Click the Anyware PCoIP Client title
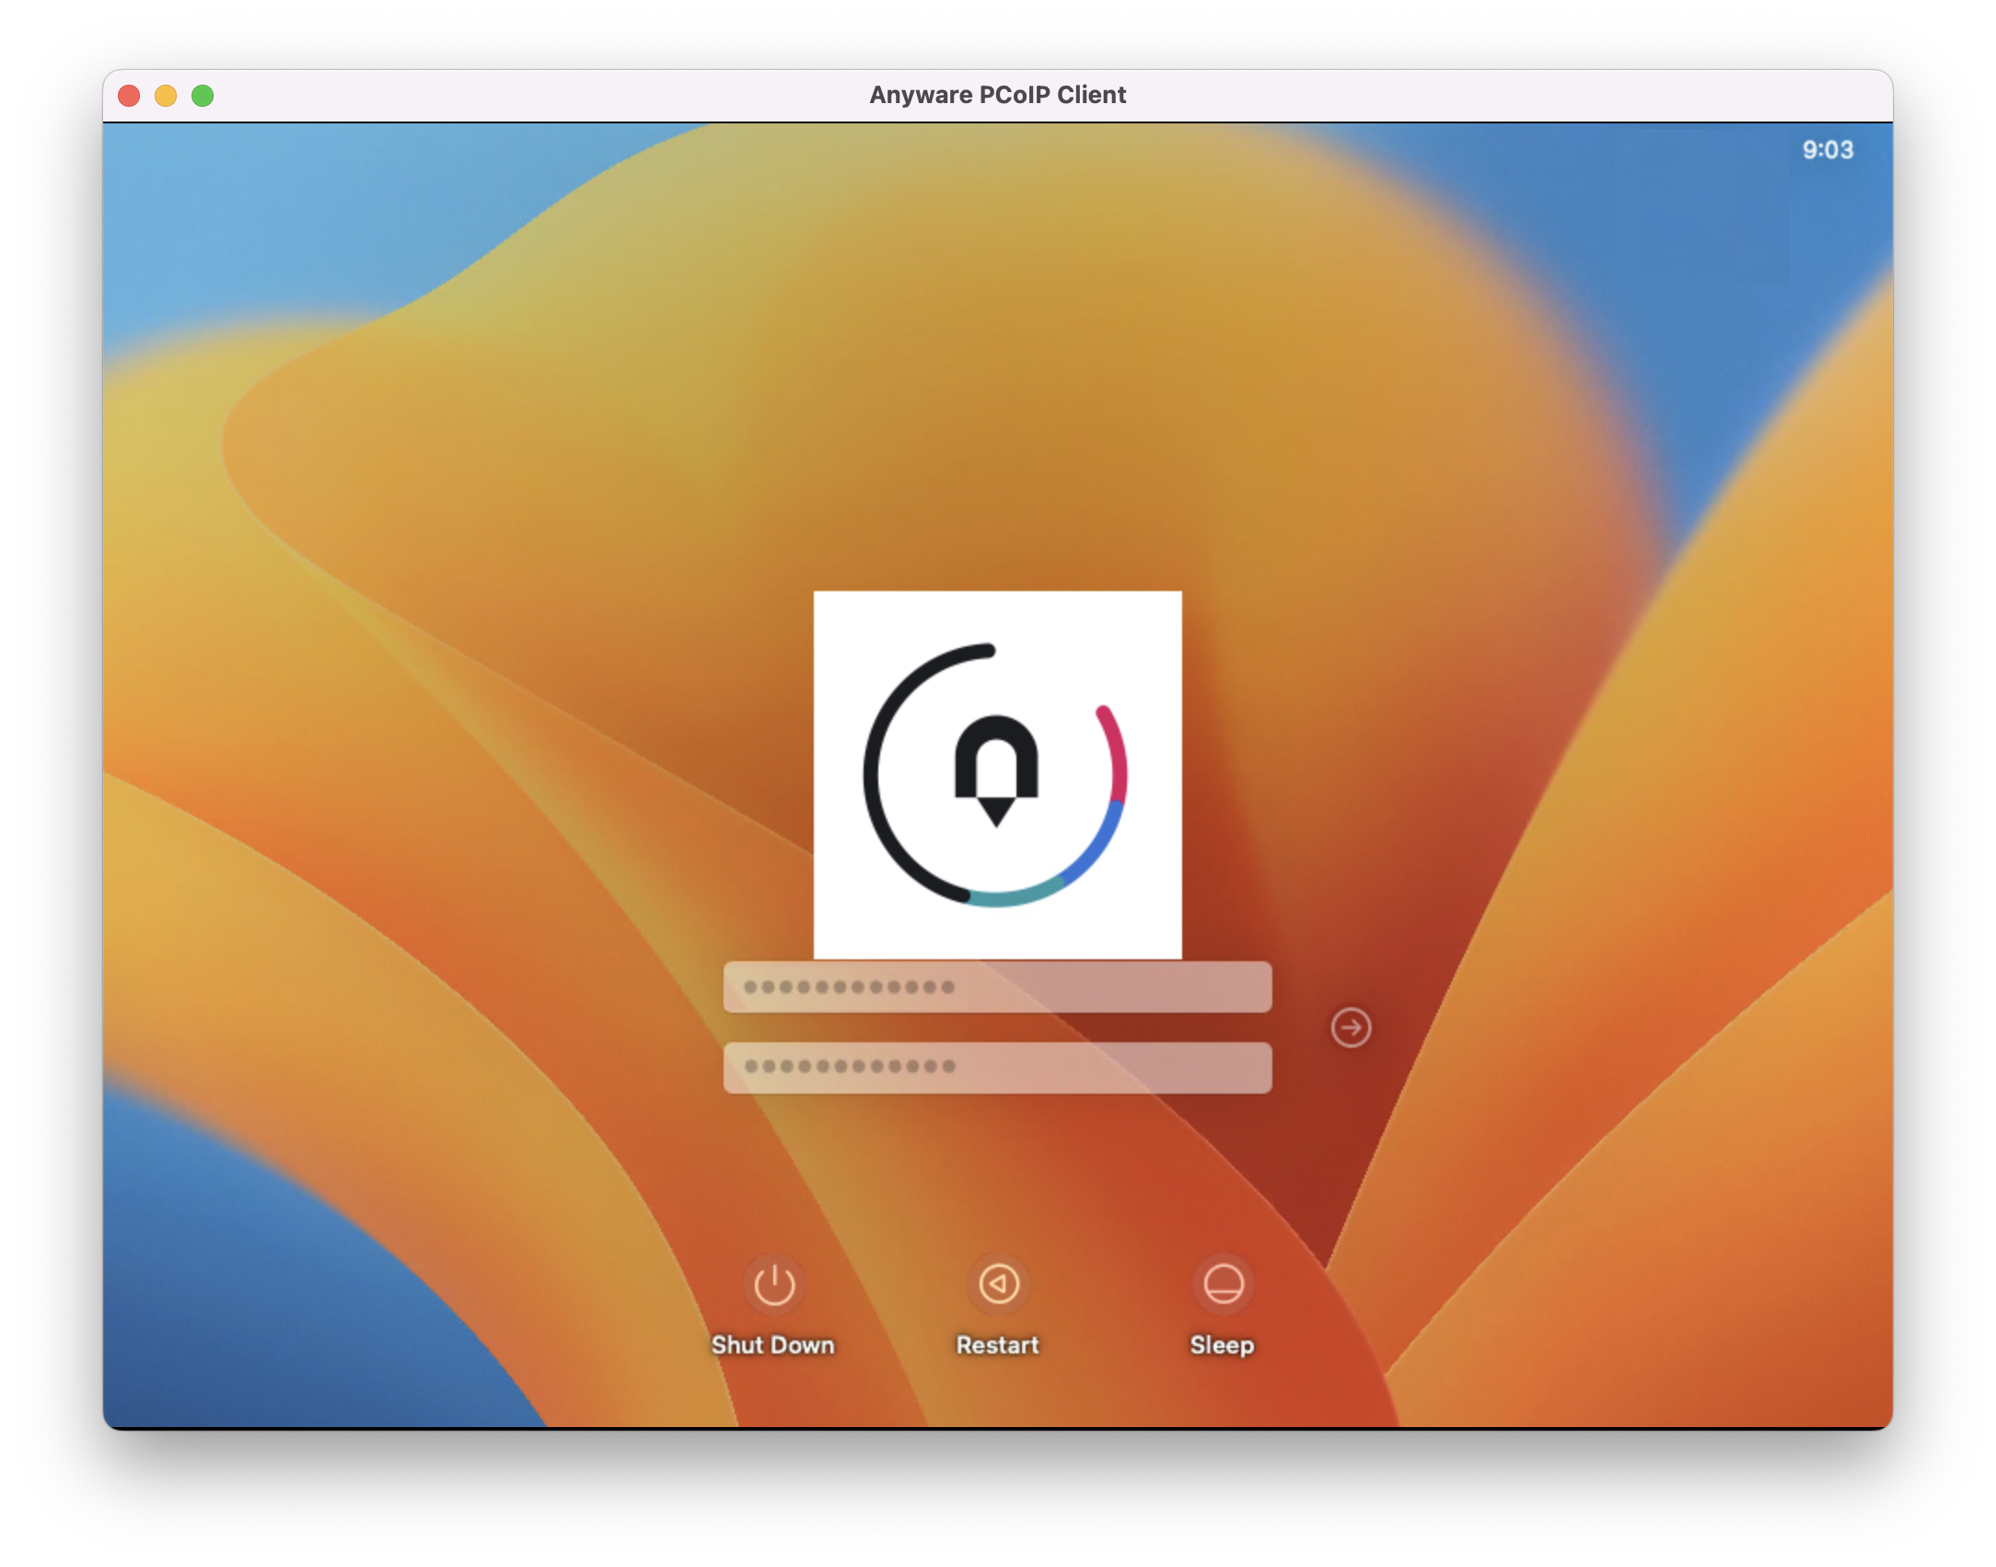 pos(998,95)
